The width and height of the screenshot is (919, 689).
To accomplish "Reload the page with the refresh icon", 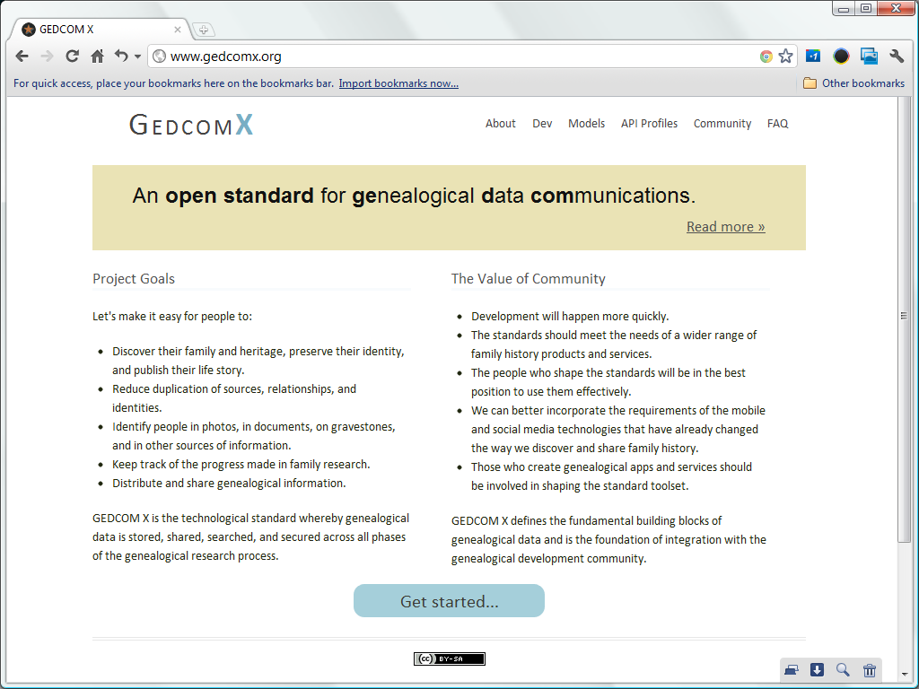I will click(x=72, y=56).
